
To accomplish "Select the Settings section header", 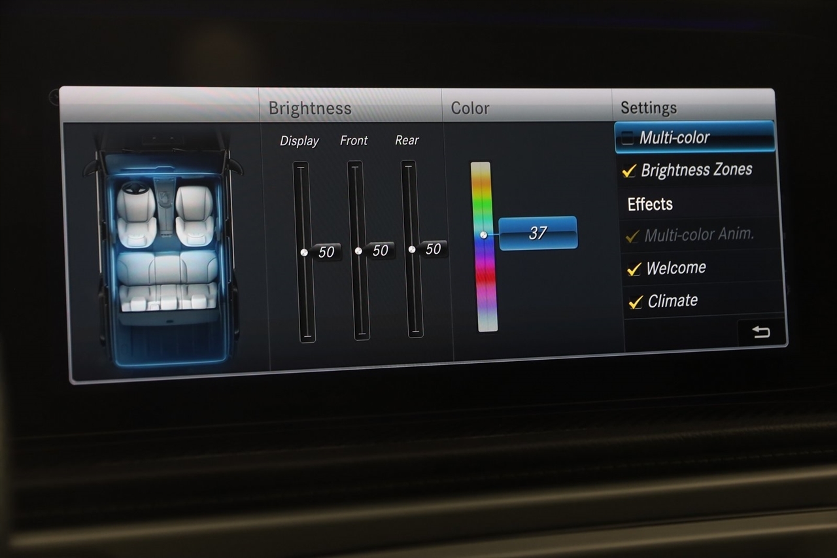I will pos(648,108).
